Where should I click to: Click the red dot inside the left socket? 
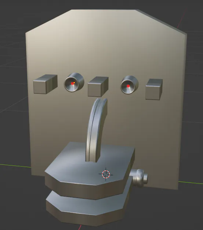[72, 84]
